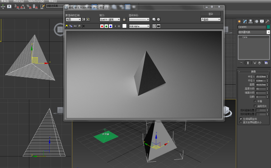Copy the rendered image icon

coord(71,26)
